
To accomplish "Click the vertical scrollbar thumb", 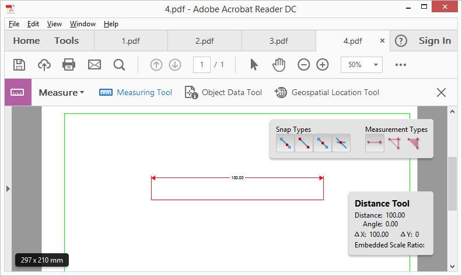I will [452, 184].
